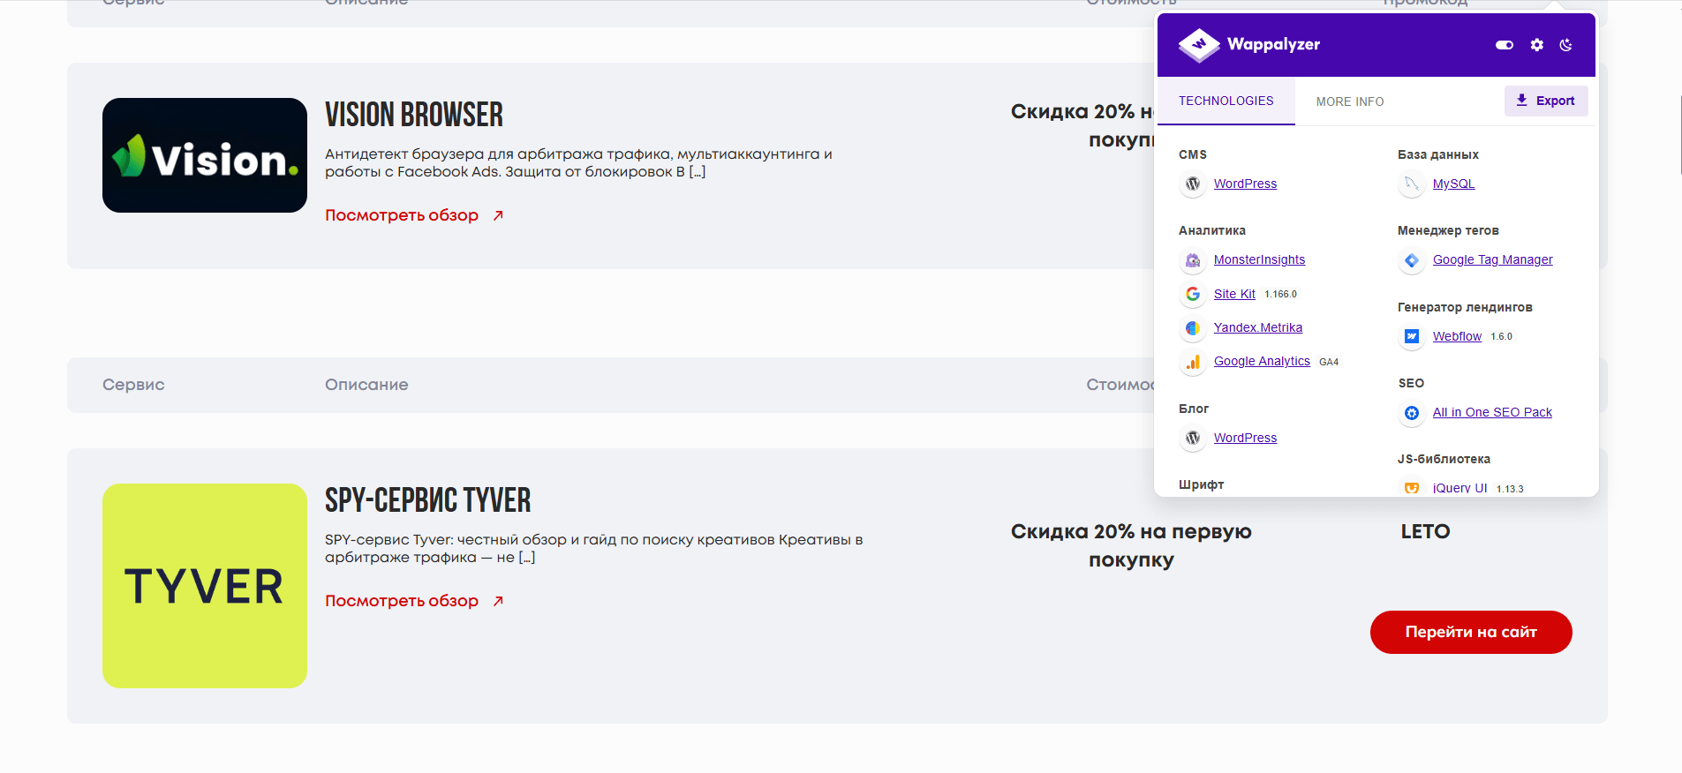Click the Генератор лендингов category heading
Viewport: 1682px width, 773px height.
[1465, 307]
